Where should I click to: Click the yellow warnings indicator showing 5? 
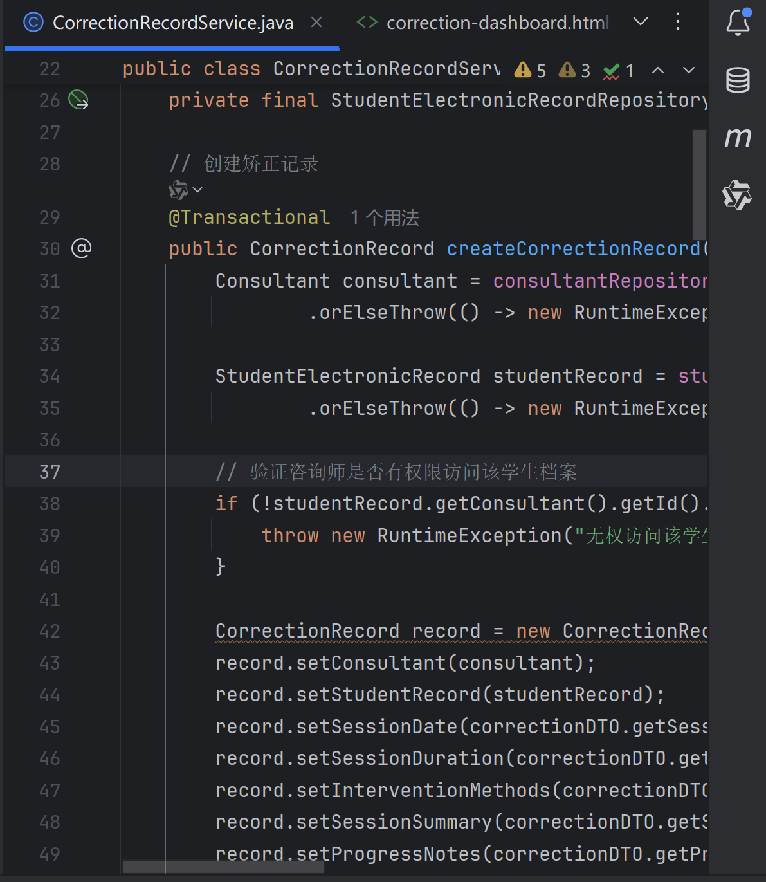pos(531,70)
